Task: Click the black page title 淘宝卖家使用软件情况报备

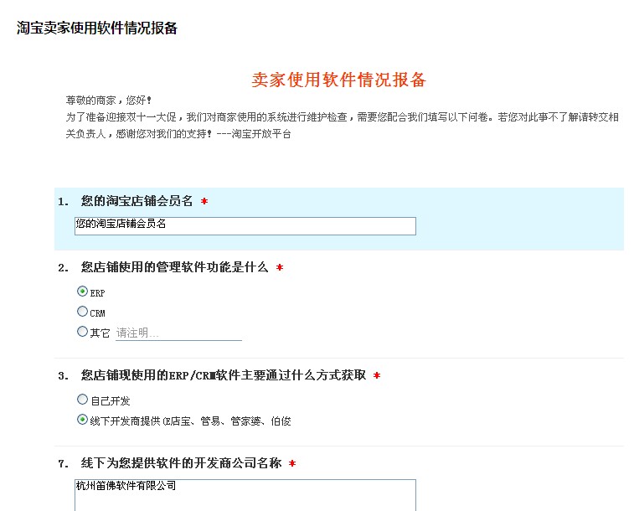Action: coord(97,28)
